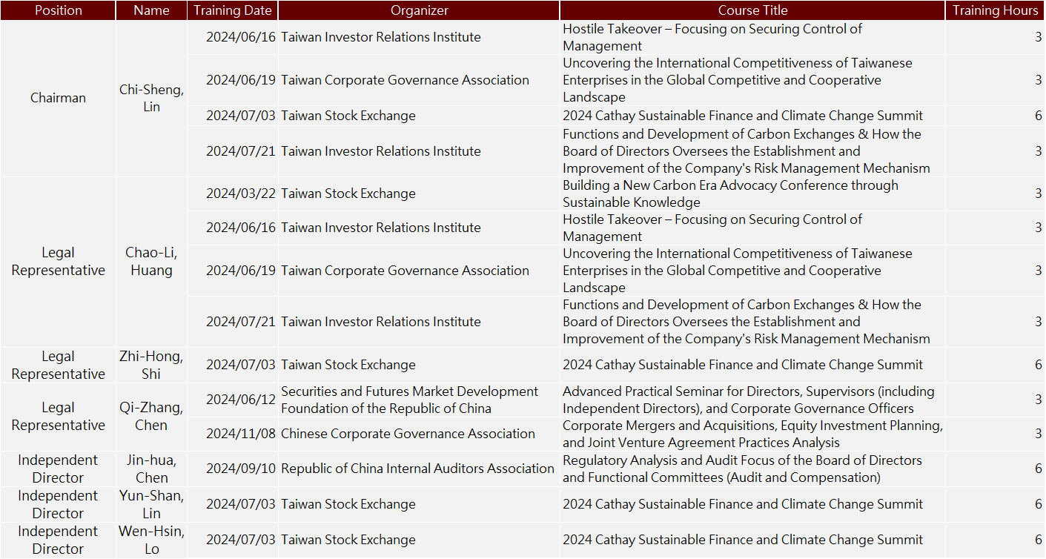The height and width of the screenshot is (559, 1046).
Task: Click the name Qi-Zhang, Chen
Action: [151, 416]
